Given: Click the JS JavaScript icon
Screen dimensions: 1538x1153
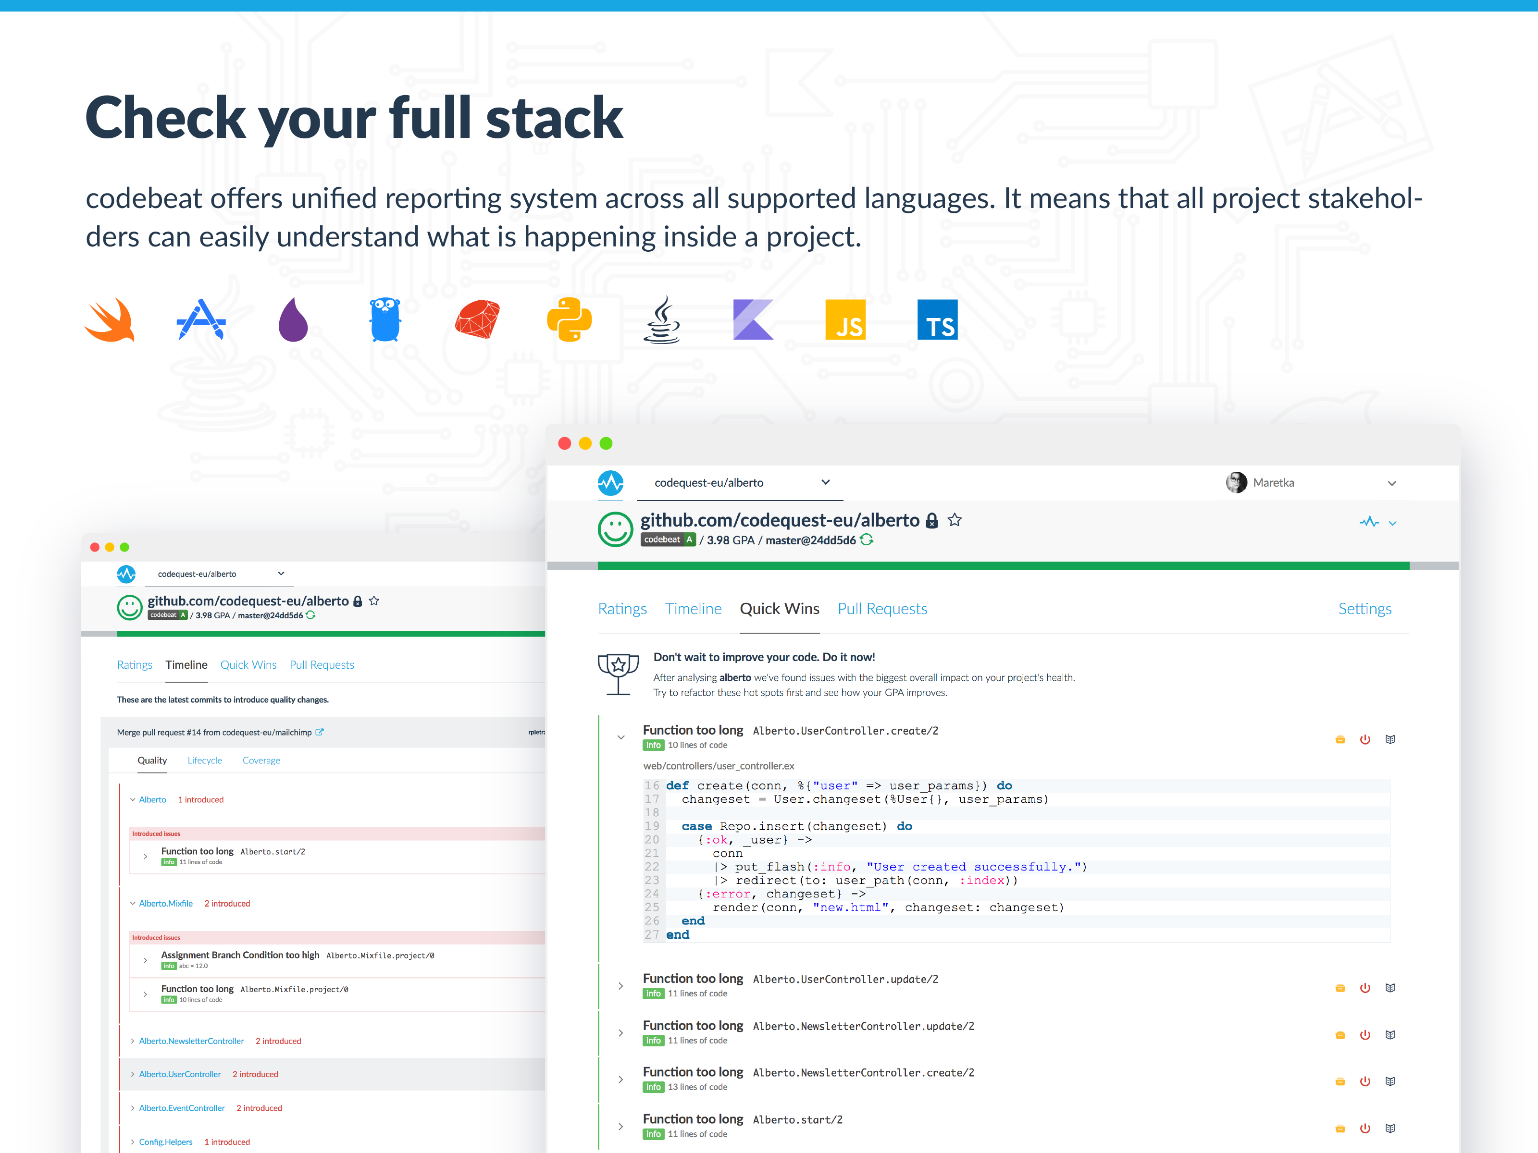Looking at the screenshot, I should pos(845,319).
